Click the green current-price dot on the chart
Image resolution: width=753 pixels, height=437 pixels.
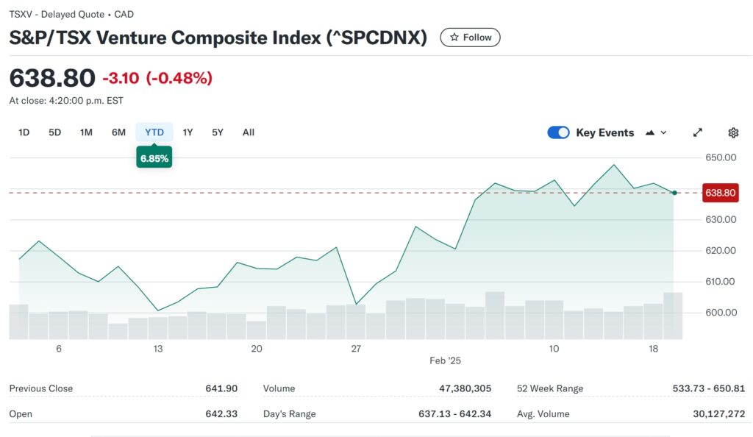tap(674, 193)
